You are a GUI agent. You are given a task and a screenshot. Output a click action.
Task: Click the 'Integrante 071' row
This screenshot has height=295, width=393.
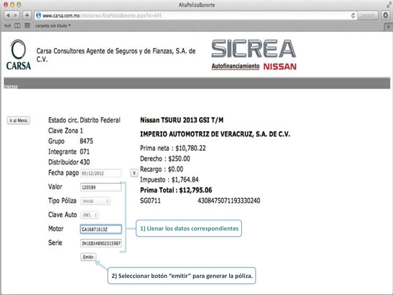pos(69,152)
